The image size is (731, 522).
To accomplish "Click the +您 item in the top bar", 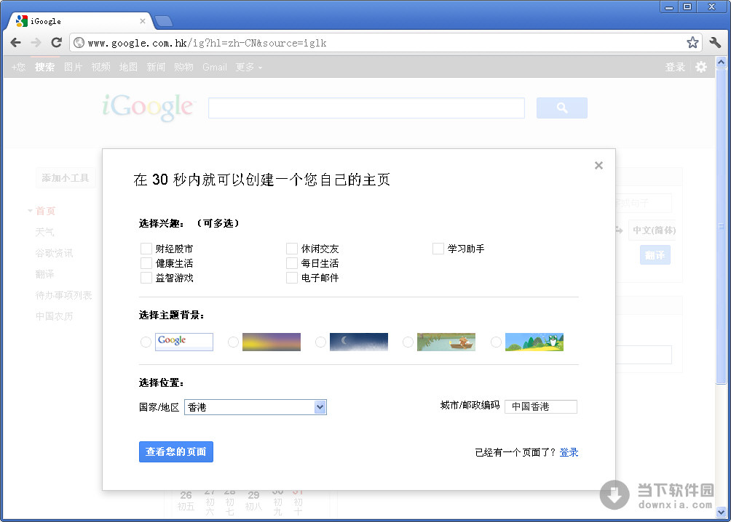I will 18,67.
